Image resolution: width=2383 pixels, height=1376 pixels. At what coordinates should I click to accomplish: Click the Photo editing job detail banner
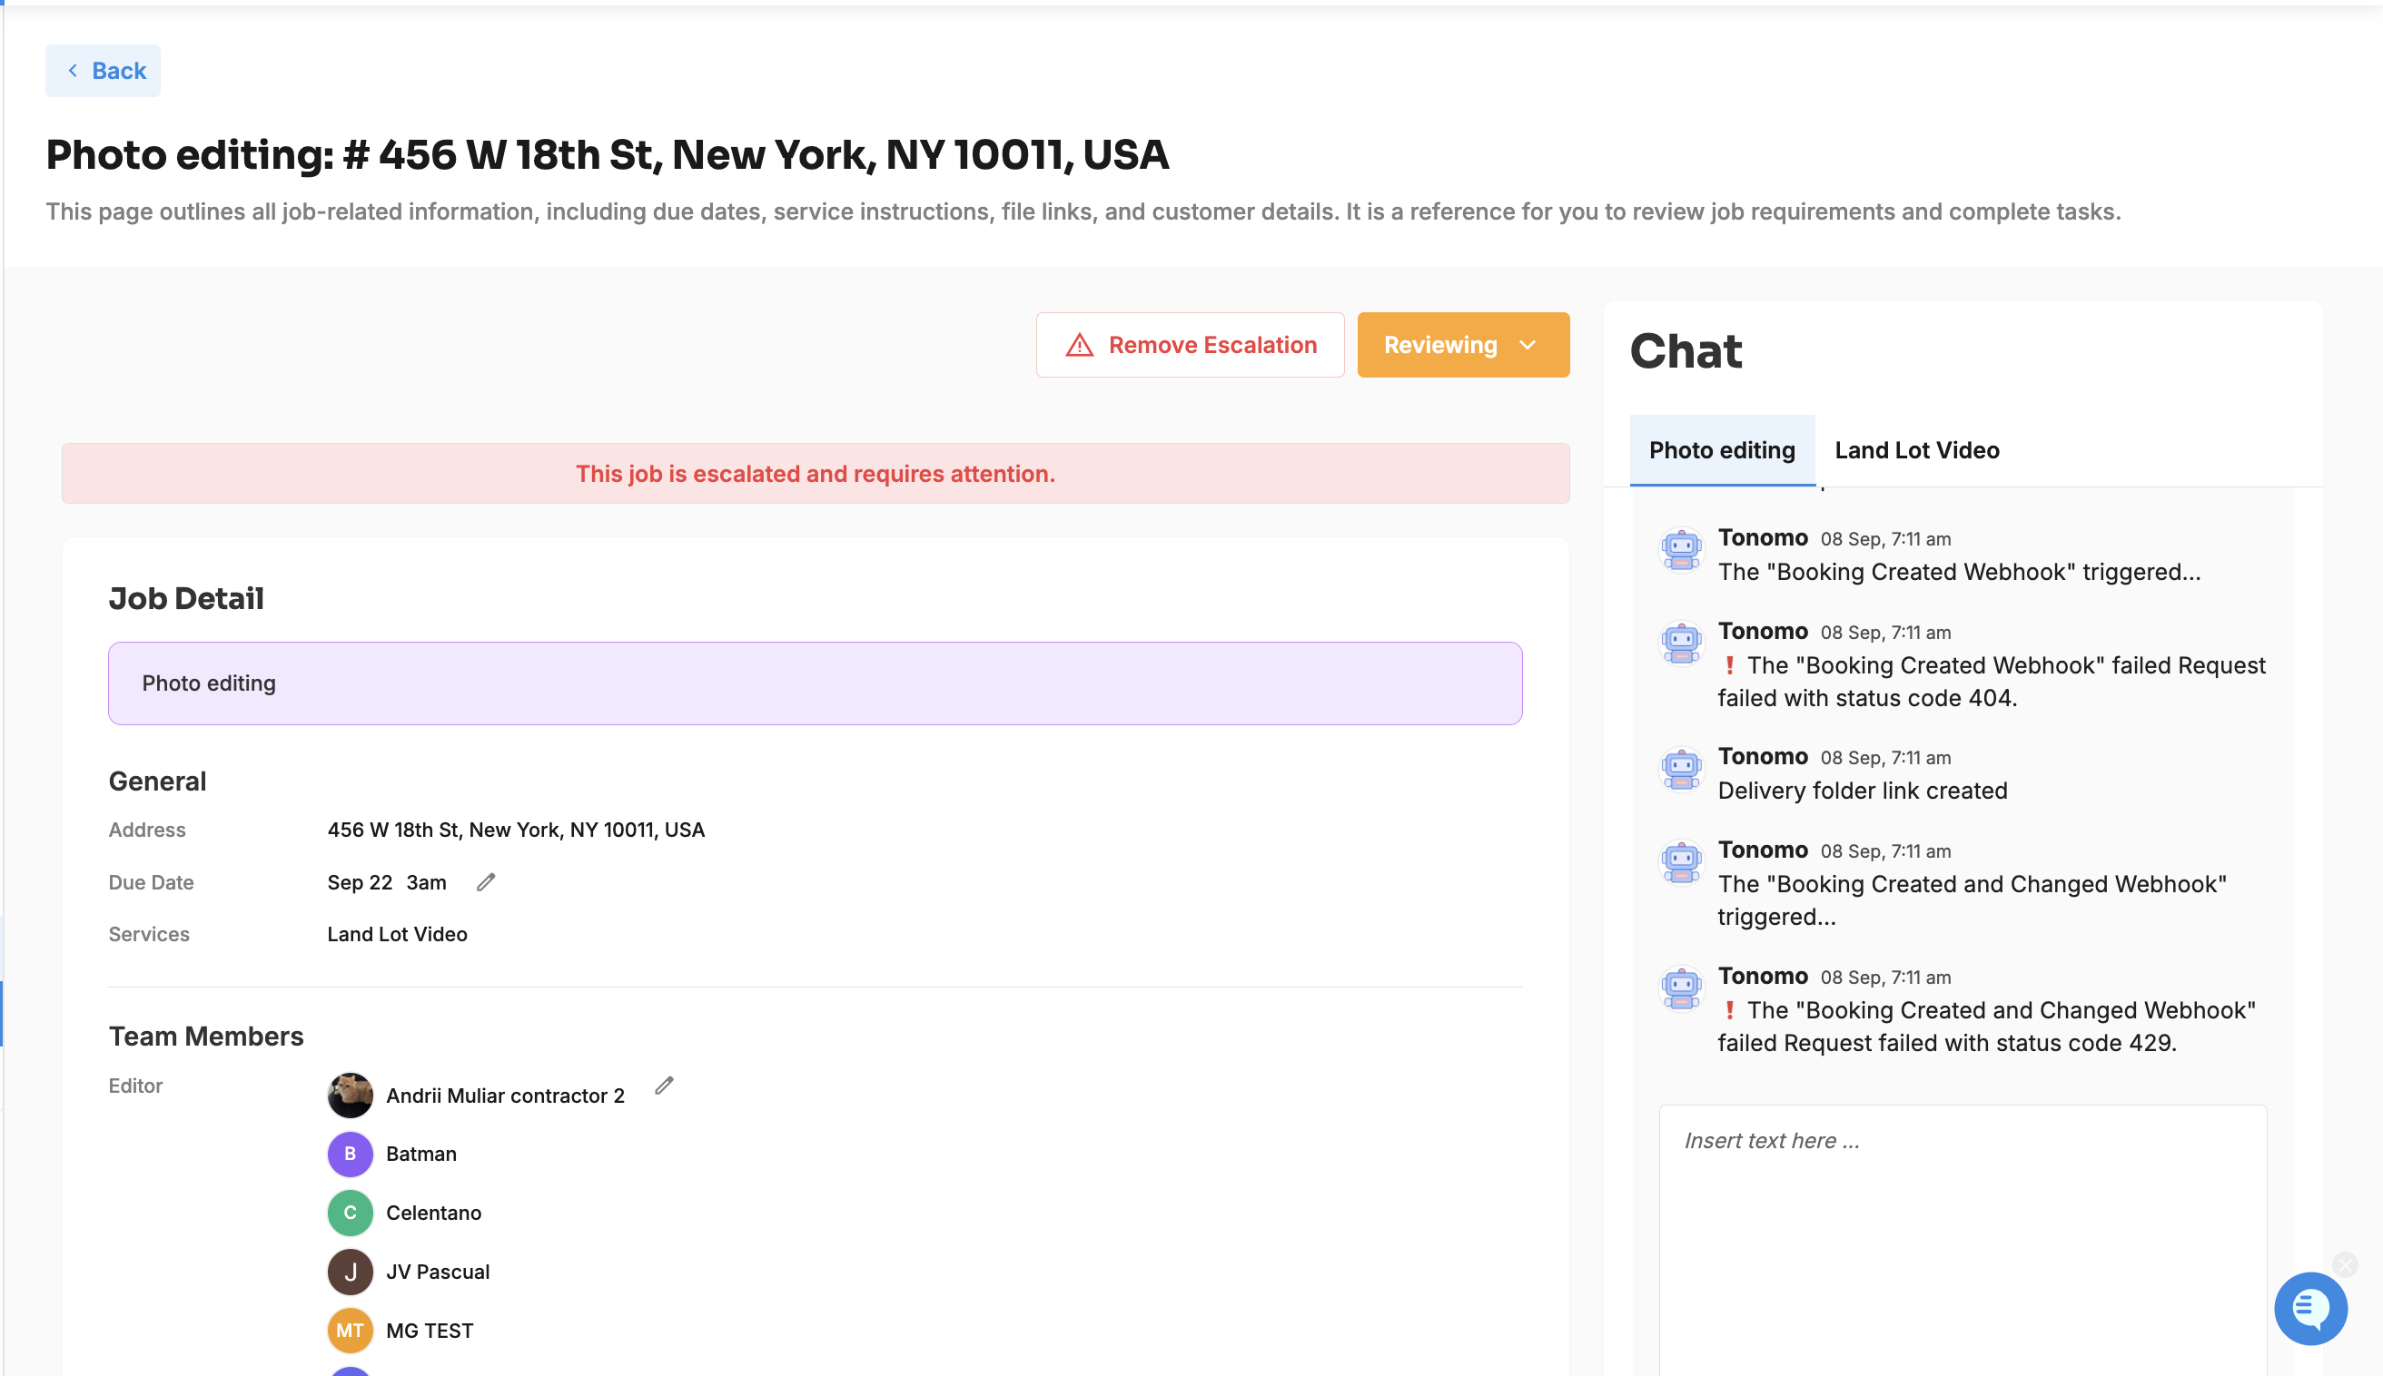click(x=815, y=683)
